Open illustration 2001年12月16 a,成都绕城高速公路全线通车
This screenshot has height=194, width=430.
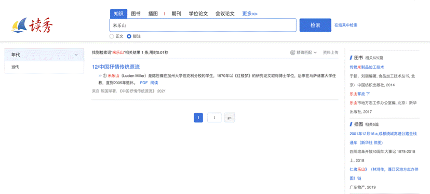pyautogui.click(x=383, y=138)
